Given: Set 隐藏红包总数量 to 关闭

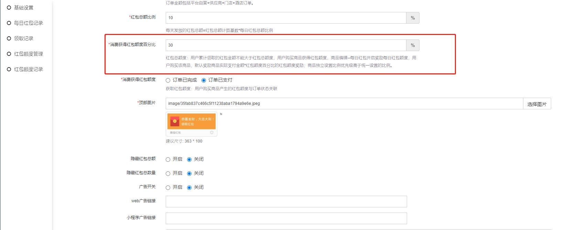Looking at the screenshot, I should pos(189,173).
